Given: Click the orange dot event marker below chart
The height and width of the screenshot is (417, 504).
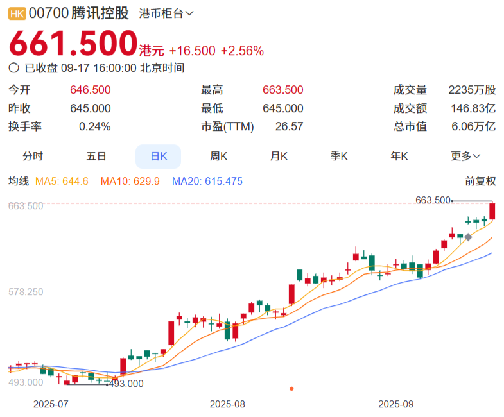Looking at the screenshot, I should click(x=291, y=389).
